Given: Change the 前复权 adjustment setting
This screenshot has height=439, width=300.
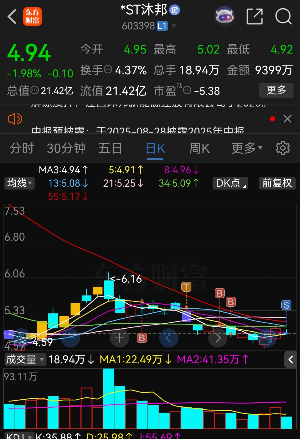Looking at the screenshot, I should pos(277,183).
